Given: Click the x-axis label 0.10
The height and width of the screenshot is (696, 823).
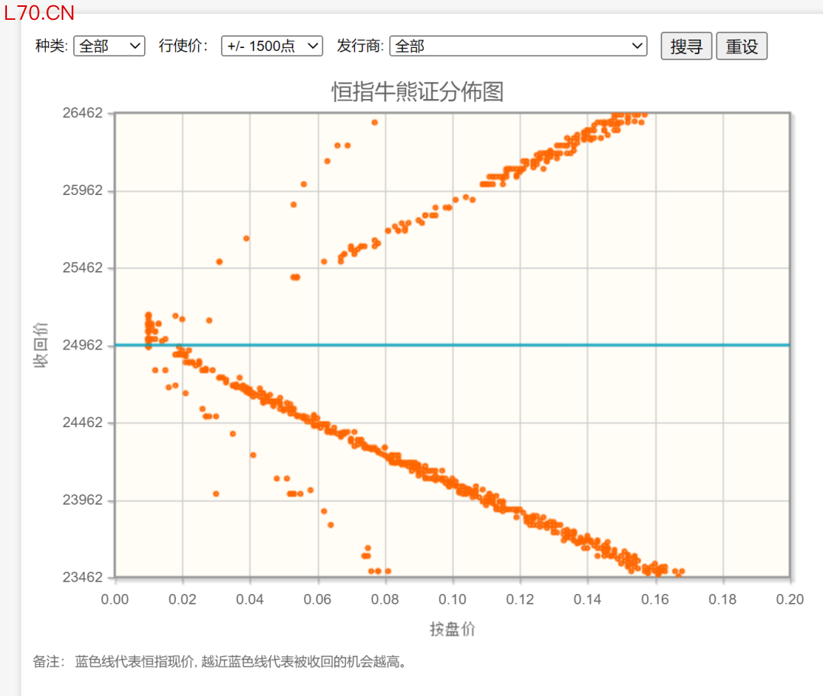Looking at the screenshot, I should click(x=453, y=599).
